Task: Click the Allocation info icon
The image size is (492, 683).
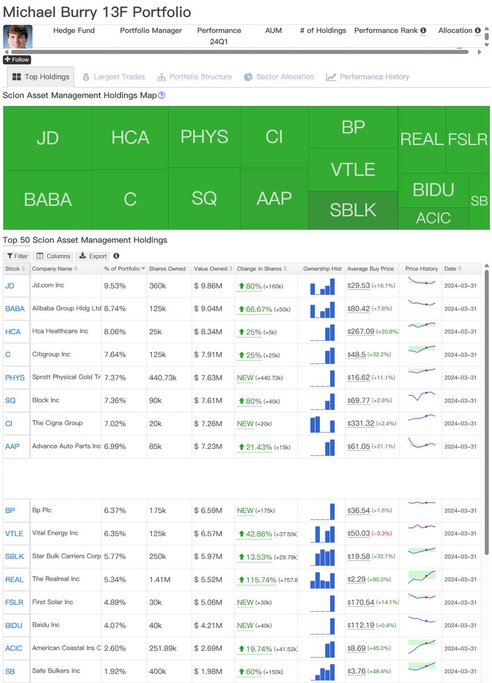Action: (478, 31)
